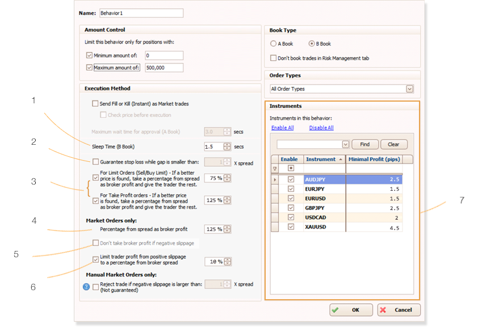This screenshot has height=327, width=478.
Task: Click the Disable All link
Action: [321, 128]
